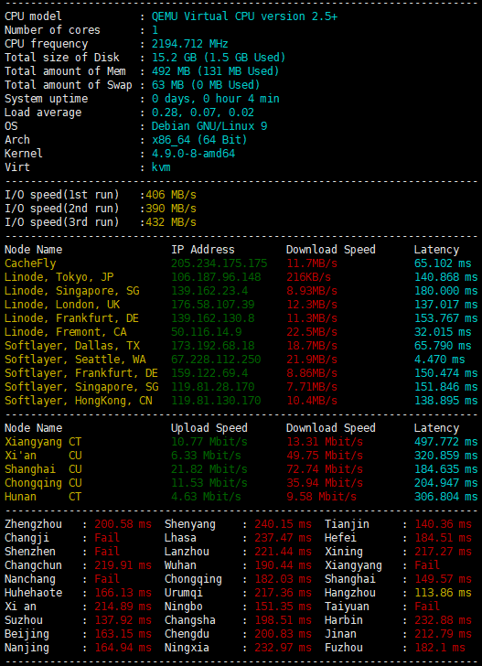
Task: Click the Fail result next to Changji
Action: [107, 538]
